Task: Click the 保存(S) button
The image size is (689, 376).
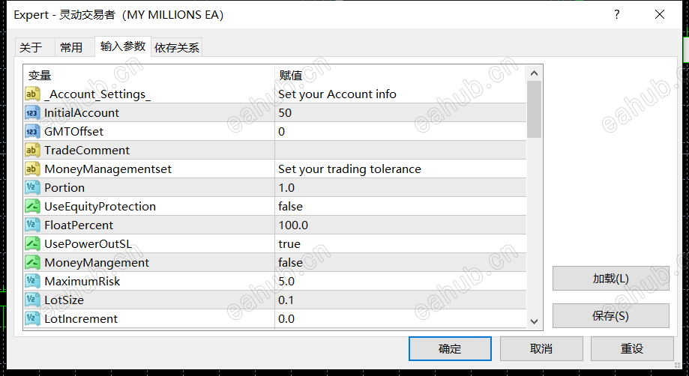Action: [611, 315]
